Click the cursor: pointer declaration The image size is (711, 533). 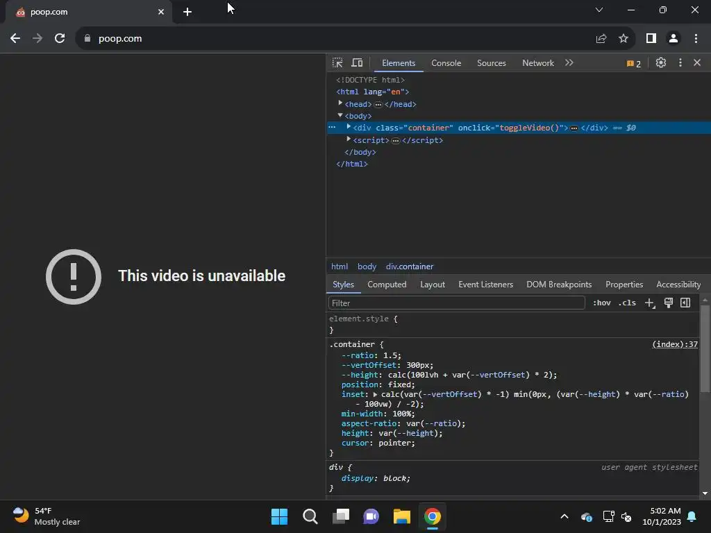point(378,443)
